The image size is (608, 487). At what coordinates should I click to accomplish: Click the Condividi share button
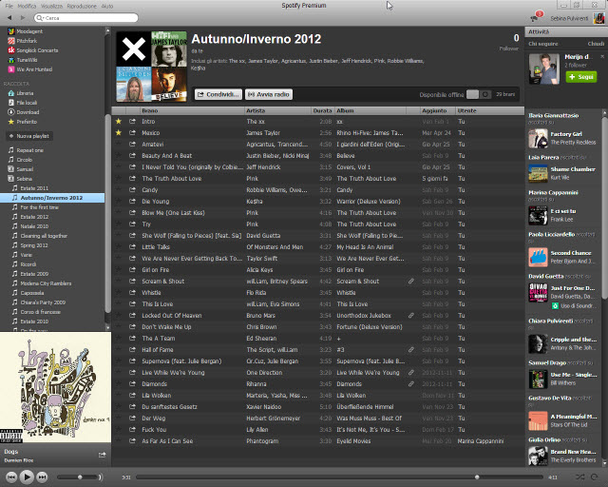coord(217,94)
